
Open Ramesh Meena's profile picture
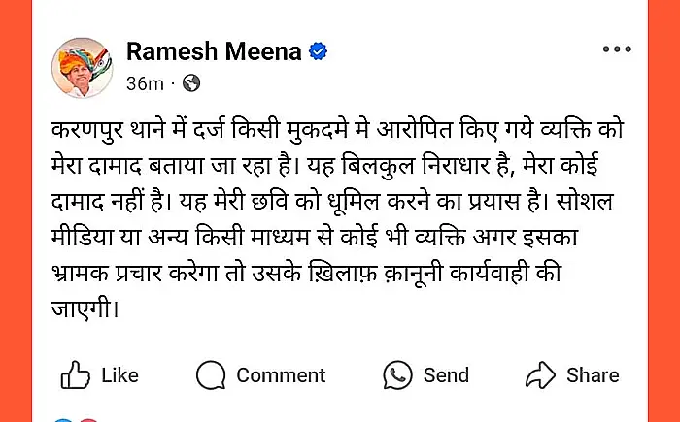[x=82, y=67]
